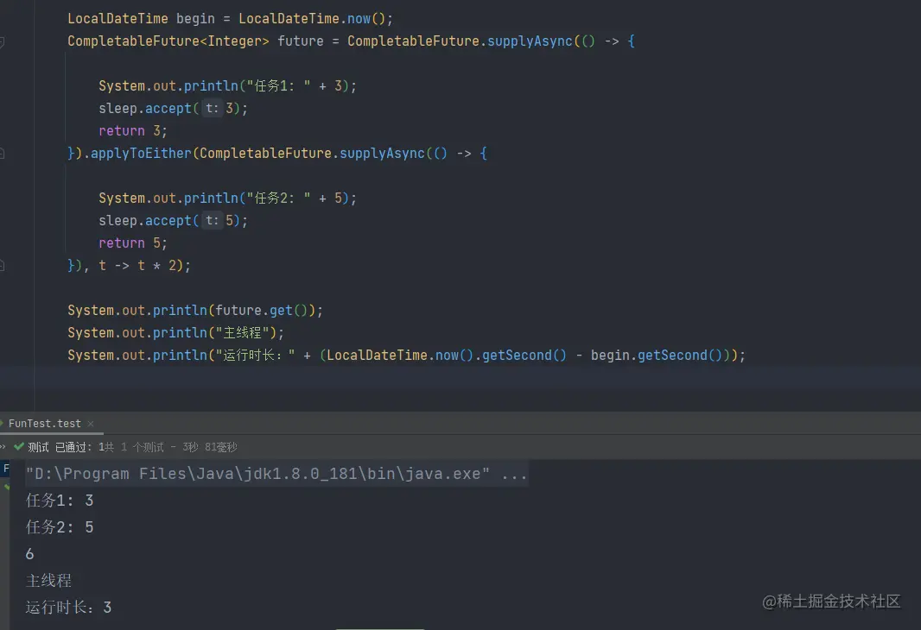
Task: Click the println("主线程") line
Action: [175, 332]
